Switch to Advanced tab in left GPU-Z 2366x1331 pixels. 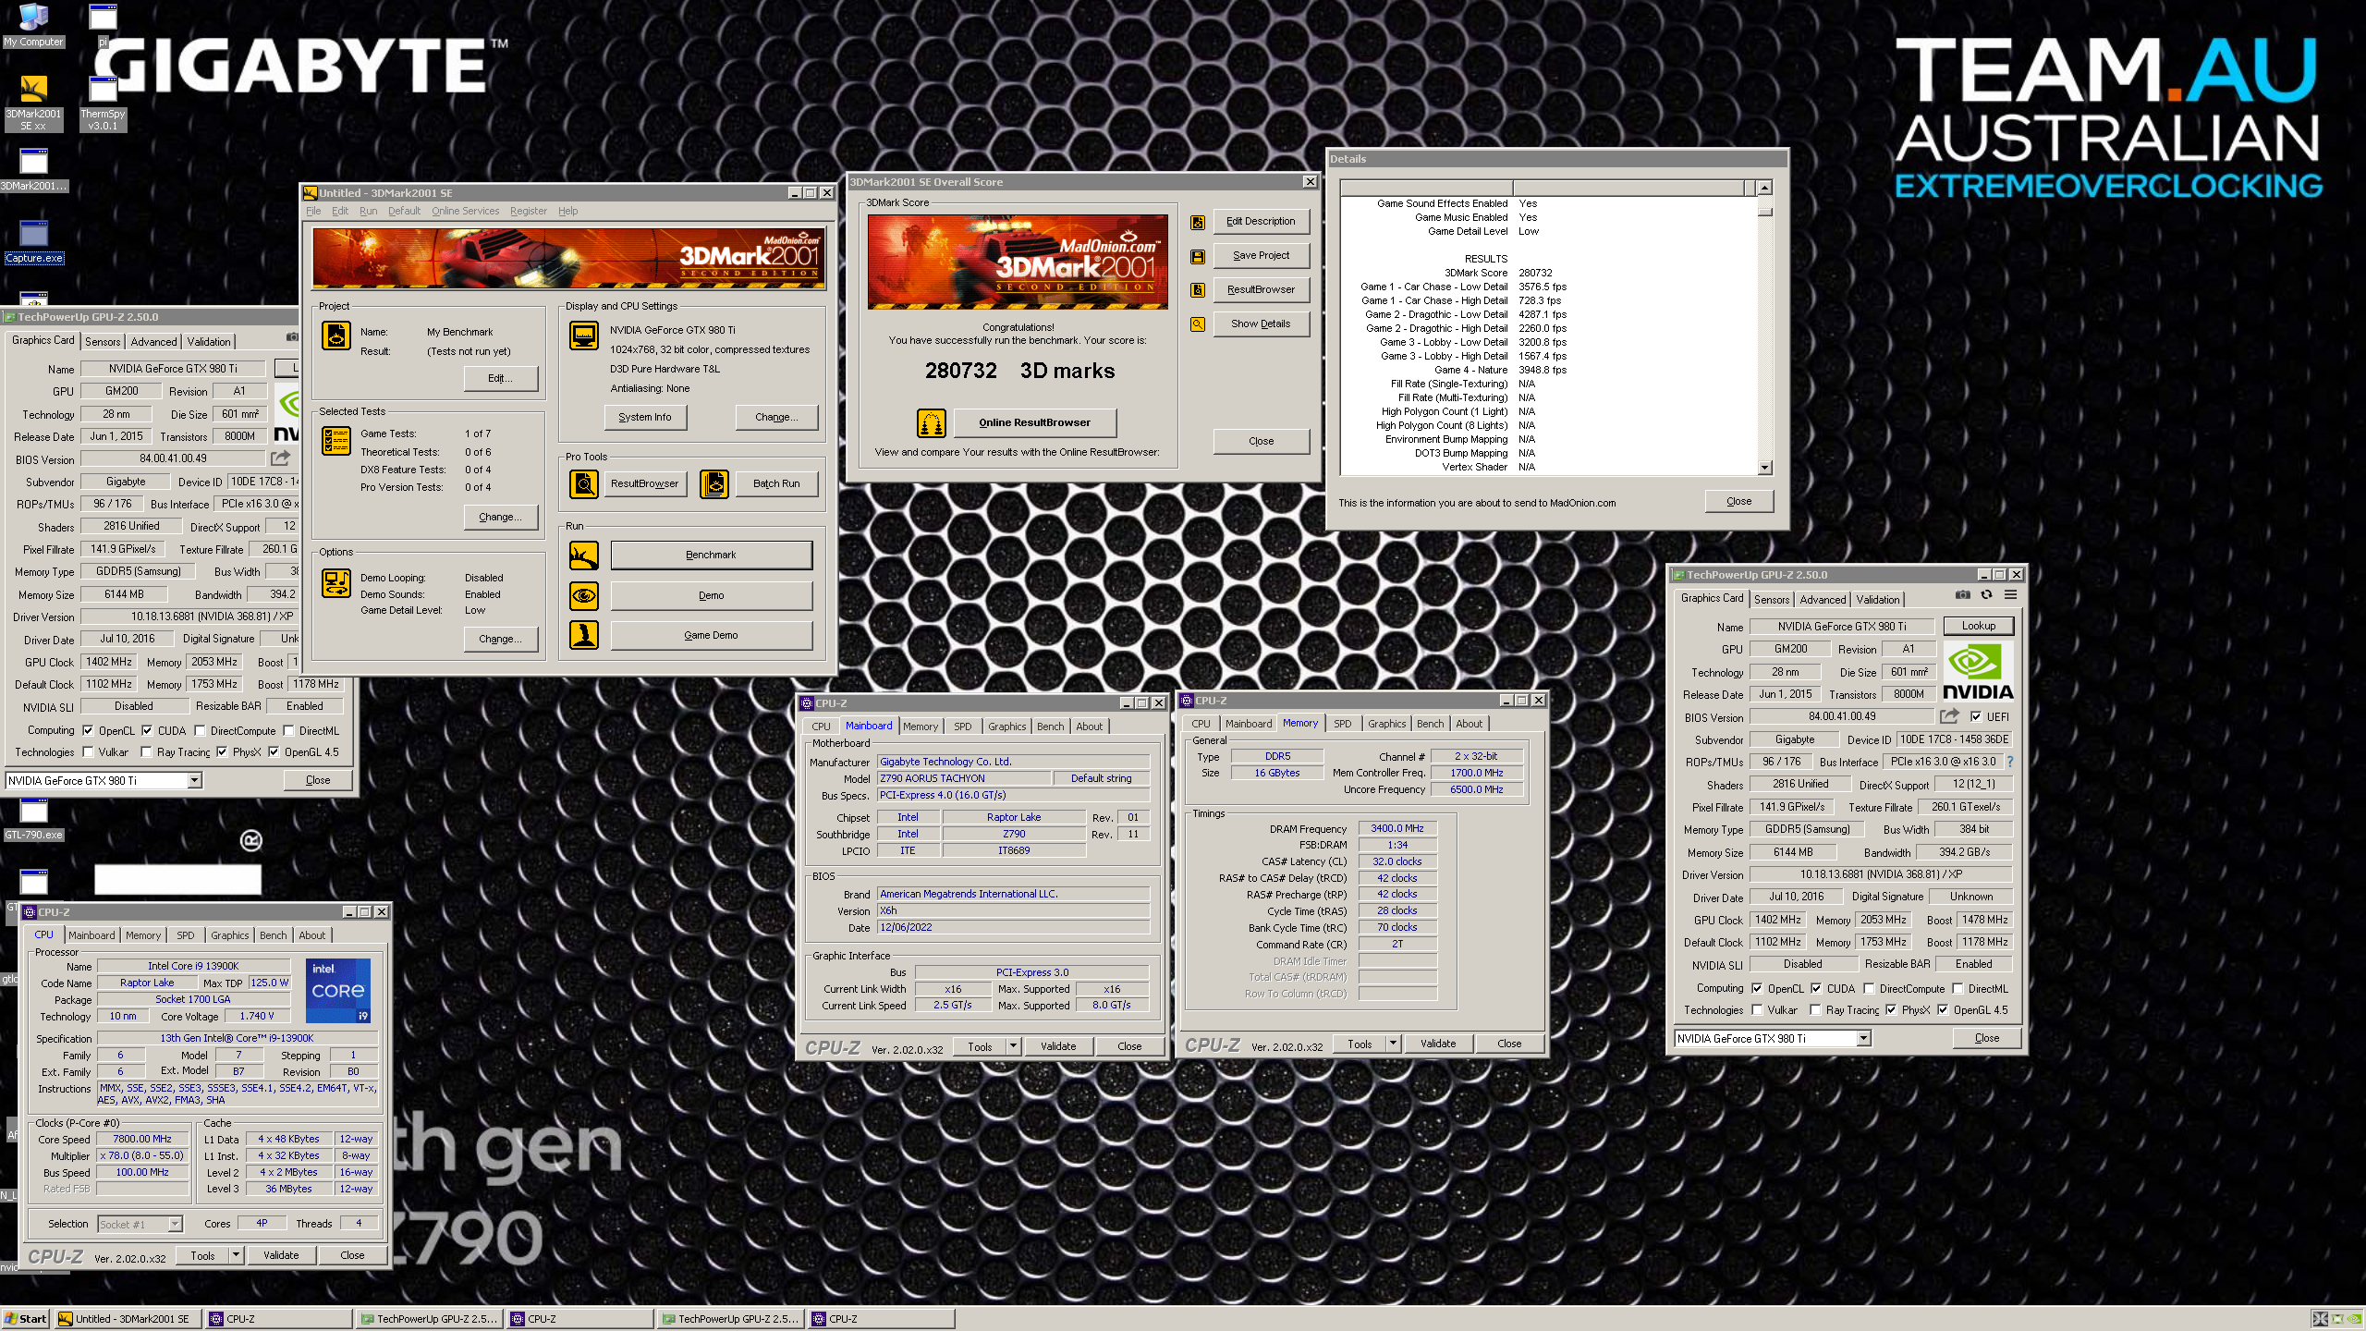tap(153, 342)
